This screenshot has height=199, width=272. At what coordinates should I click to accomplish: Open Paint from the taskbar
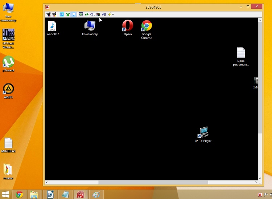click(96, 194)
